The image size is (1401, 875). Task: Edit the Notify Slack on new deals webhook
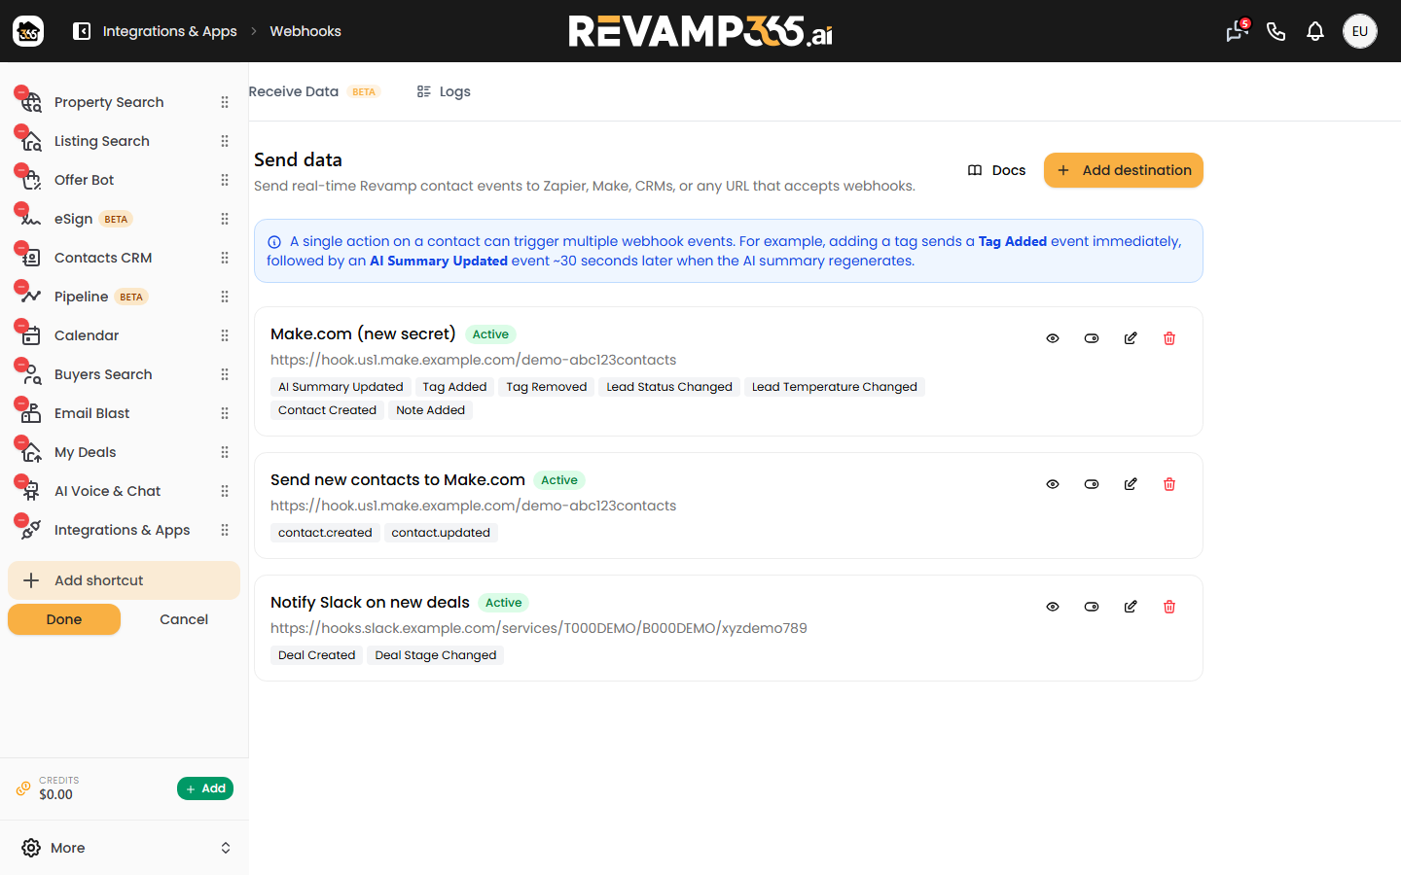[x=1131, y=607]
